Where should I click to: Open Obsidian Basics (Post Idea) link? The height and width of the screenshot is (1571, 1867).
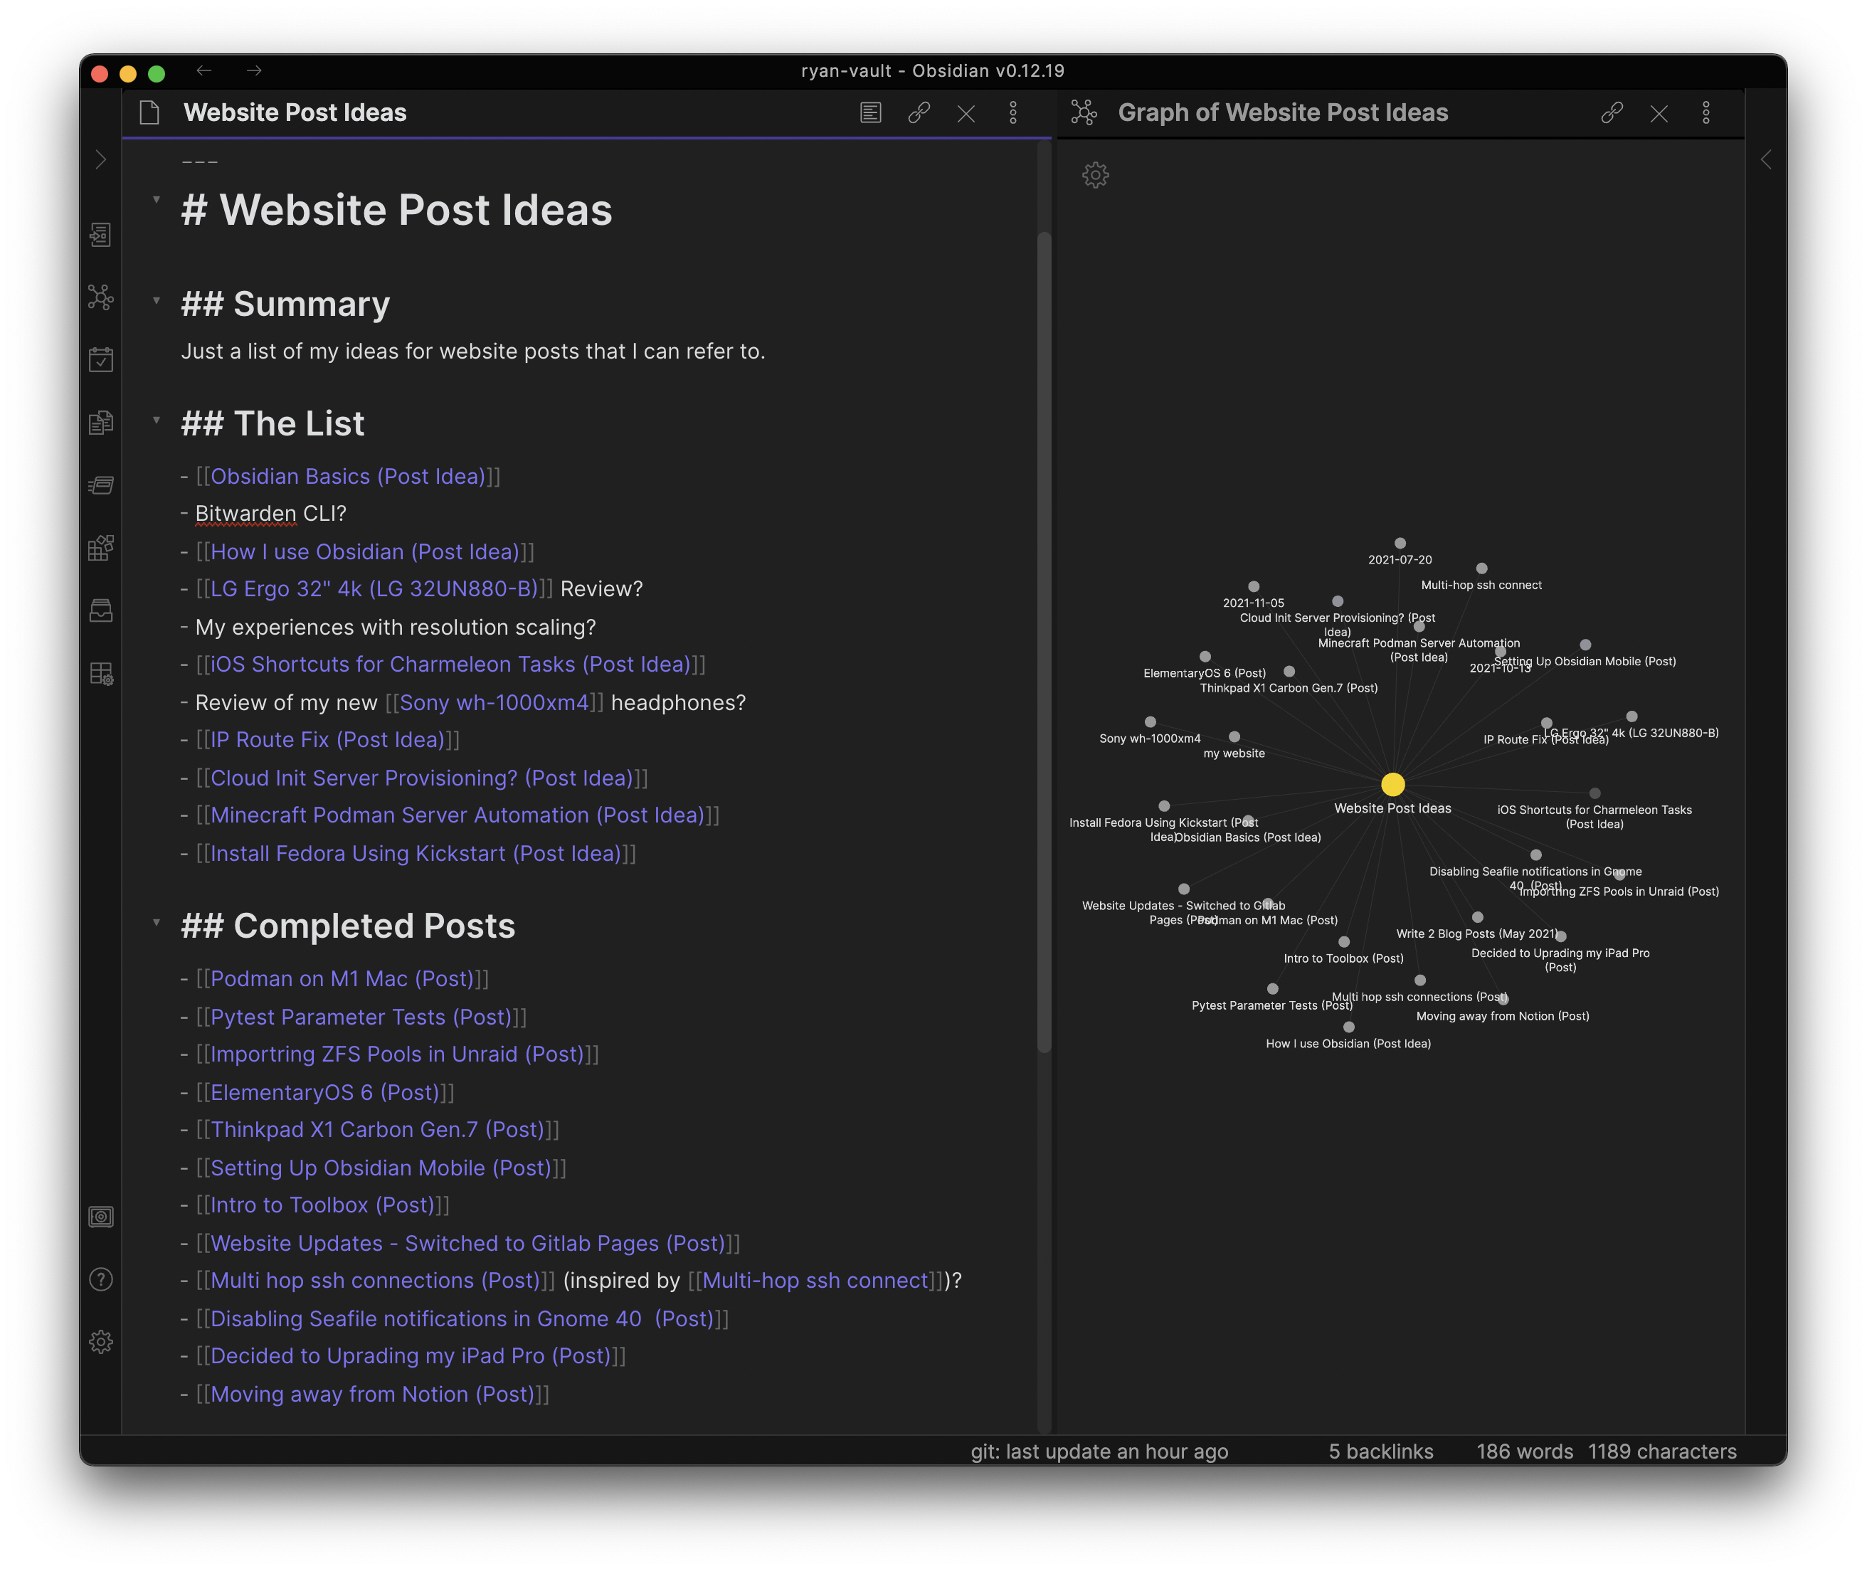347,477
